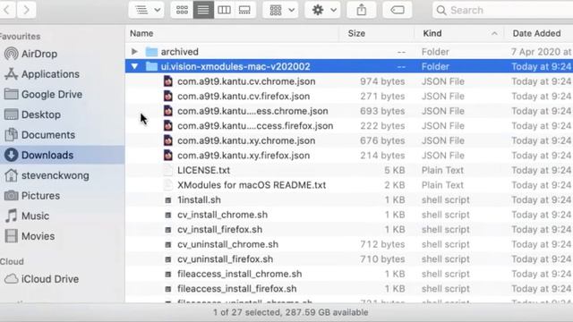This screenshot has height=322, width=573.
Task: Click the Google Drive folder icon
Action: point(11,94)
